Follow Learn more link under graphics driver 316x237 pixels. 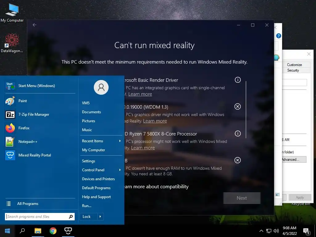tap(155, 121)
